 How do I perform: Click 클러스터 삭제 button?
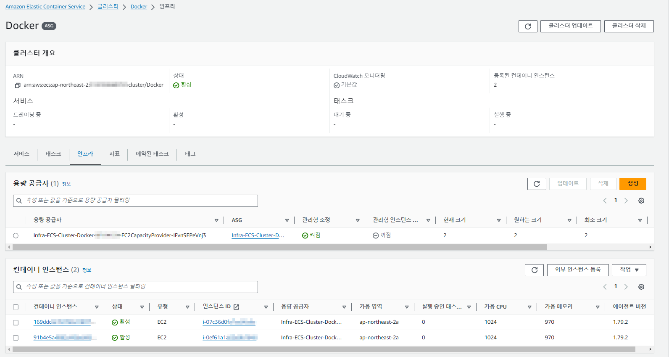tap(629, 26)
